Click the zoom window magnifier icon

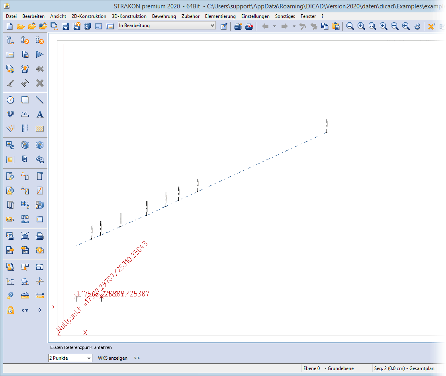click(350, 26)
